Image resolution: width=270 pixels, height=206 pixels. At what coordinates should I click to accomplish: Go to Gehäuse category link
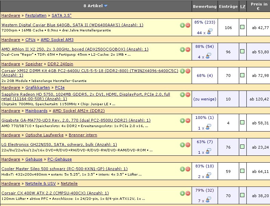(x=34, y=159)
